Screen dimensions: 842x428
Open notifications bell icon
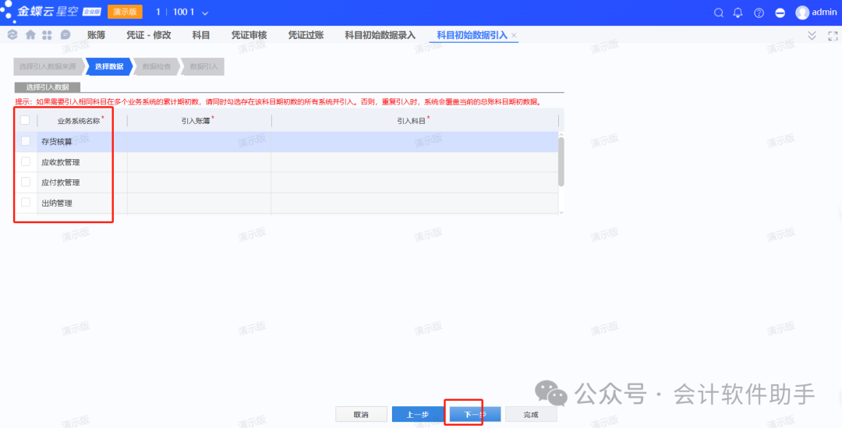pyautogui.click(x=738, y=12)
